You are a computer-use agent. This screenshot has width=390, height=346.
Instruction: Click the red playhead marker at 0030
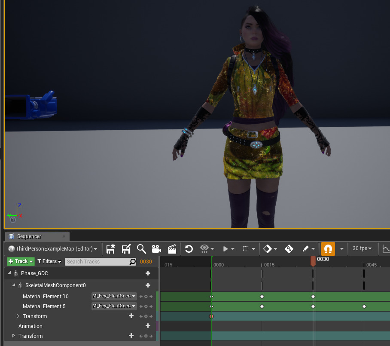tap(313, 260)
